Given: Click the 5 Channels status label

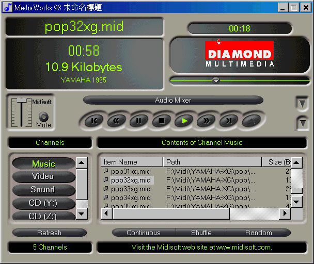Looking at the screenshot, I should [x=50, y=247].
